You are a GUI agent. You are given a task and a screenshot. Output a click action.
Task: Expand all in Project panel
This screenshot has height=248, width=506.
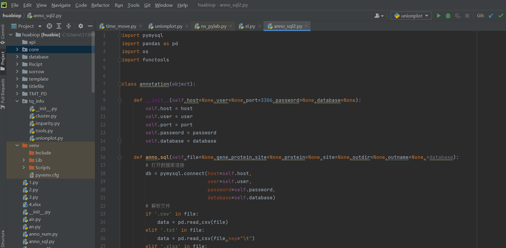[59, 26]
